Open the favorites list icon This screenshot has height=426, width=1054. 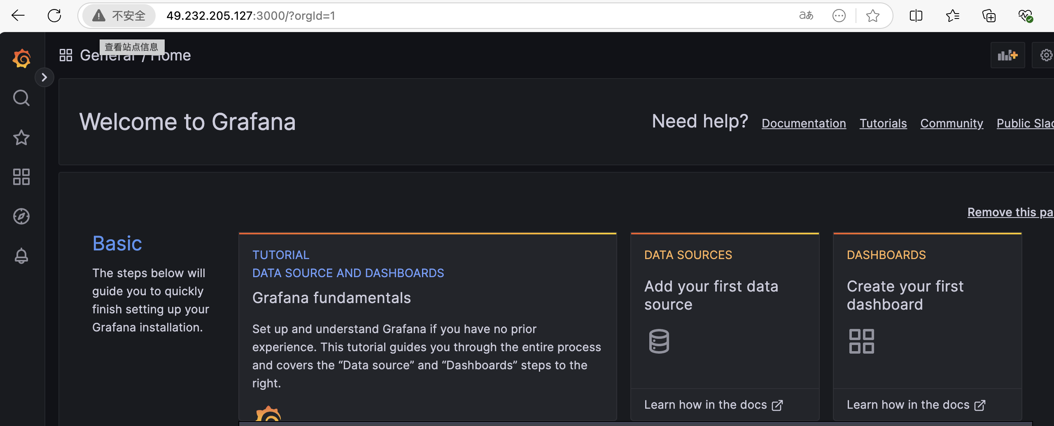[952, 16]
